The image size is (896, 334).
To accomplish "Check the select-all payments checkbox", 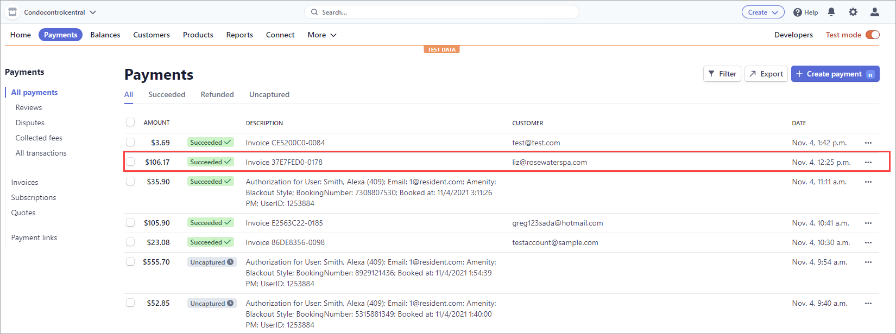I will point(130,123).
